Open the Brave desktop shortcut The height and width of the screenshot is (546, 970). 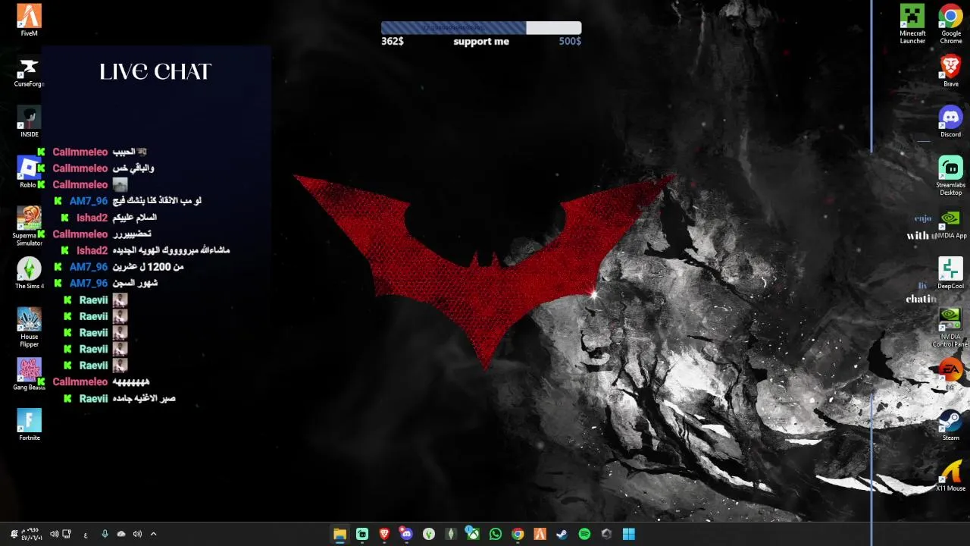pyautogui.click(x=950, y=71)
